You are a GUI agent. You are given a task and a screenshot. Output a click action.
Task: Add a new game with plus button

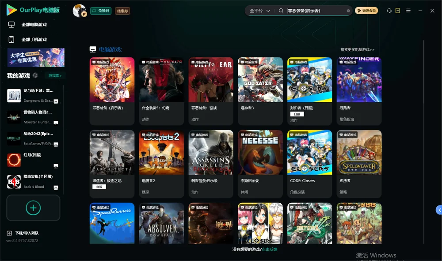click(x=33, y=208)
